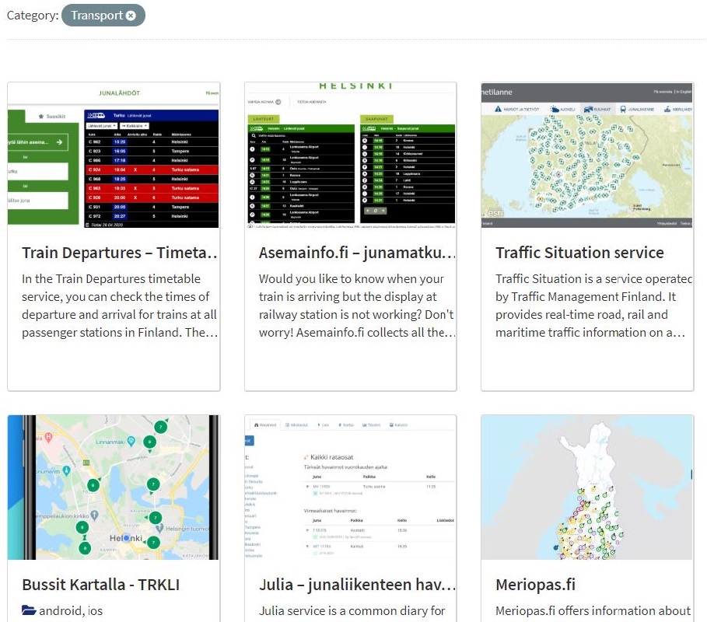Click the Meriliikenne ship icon on the traffic toolbar
The image size is (707, 622).
pos(667,109)
